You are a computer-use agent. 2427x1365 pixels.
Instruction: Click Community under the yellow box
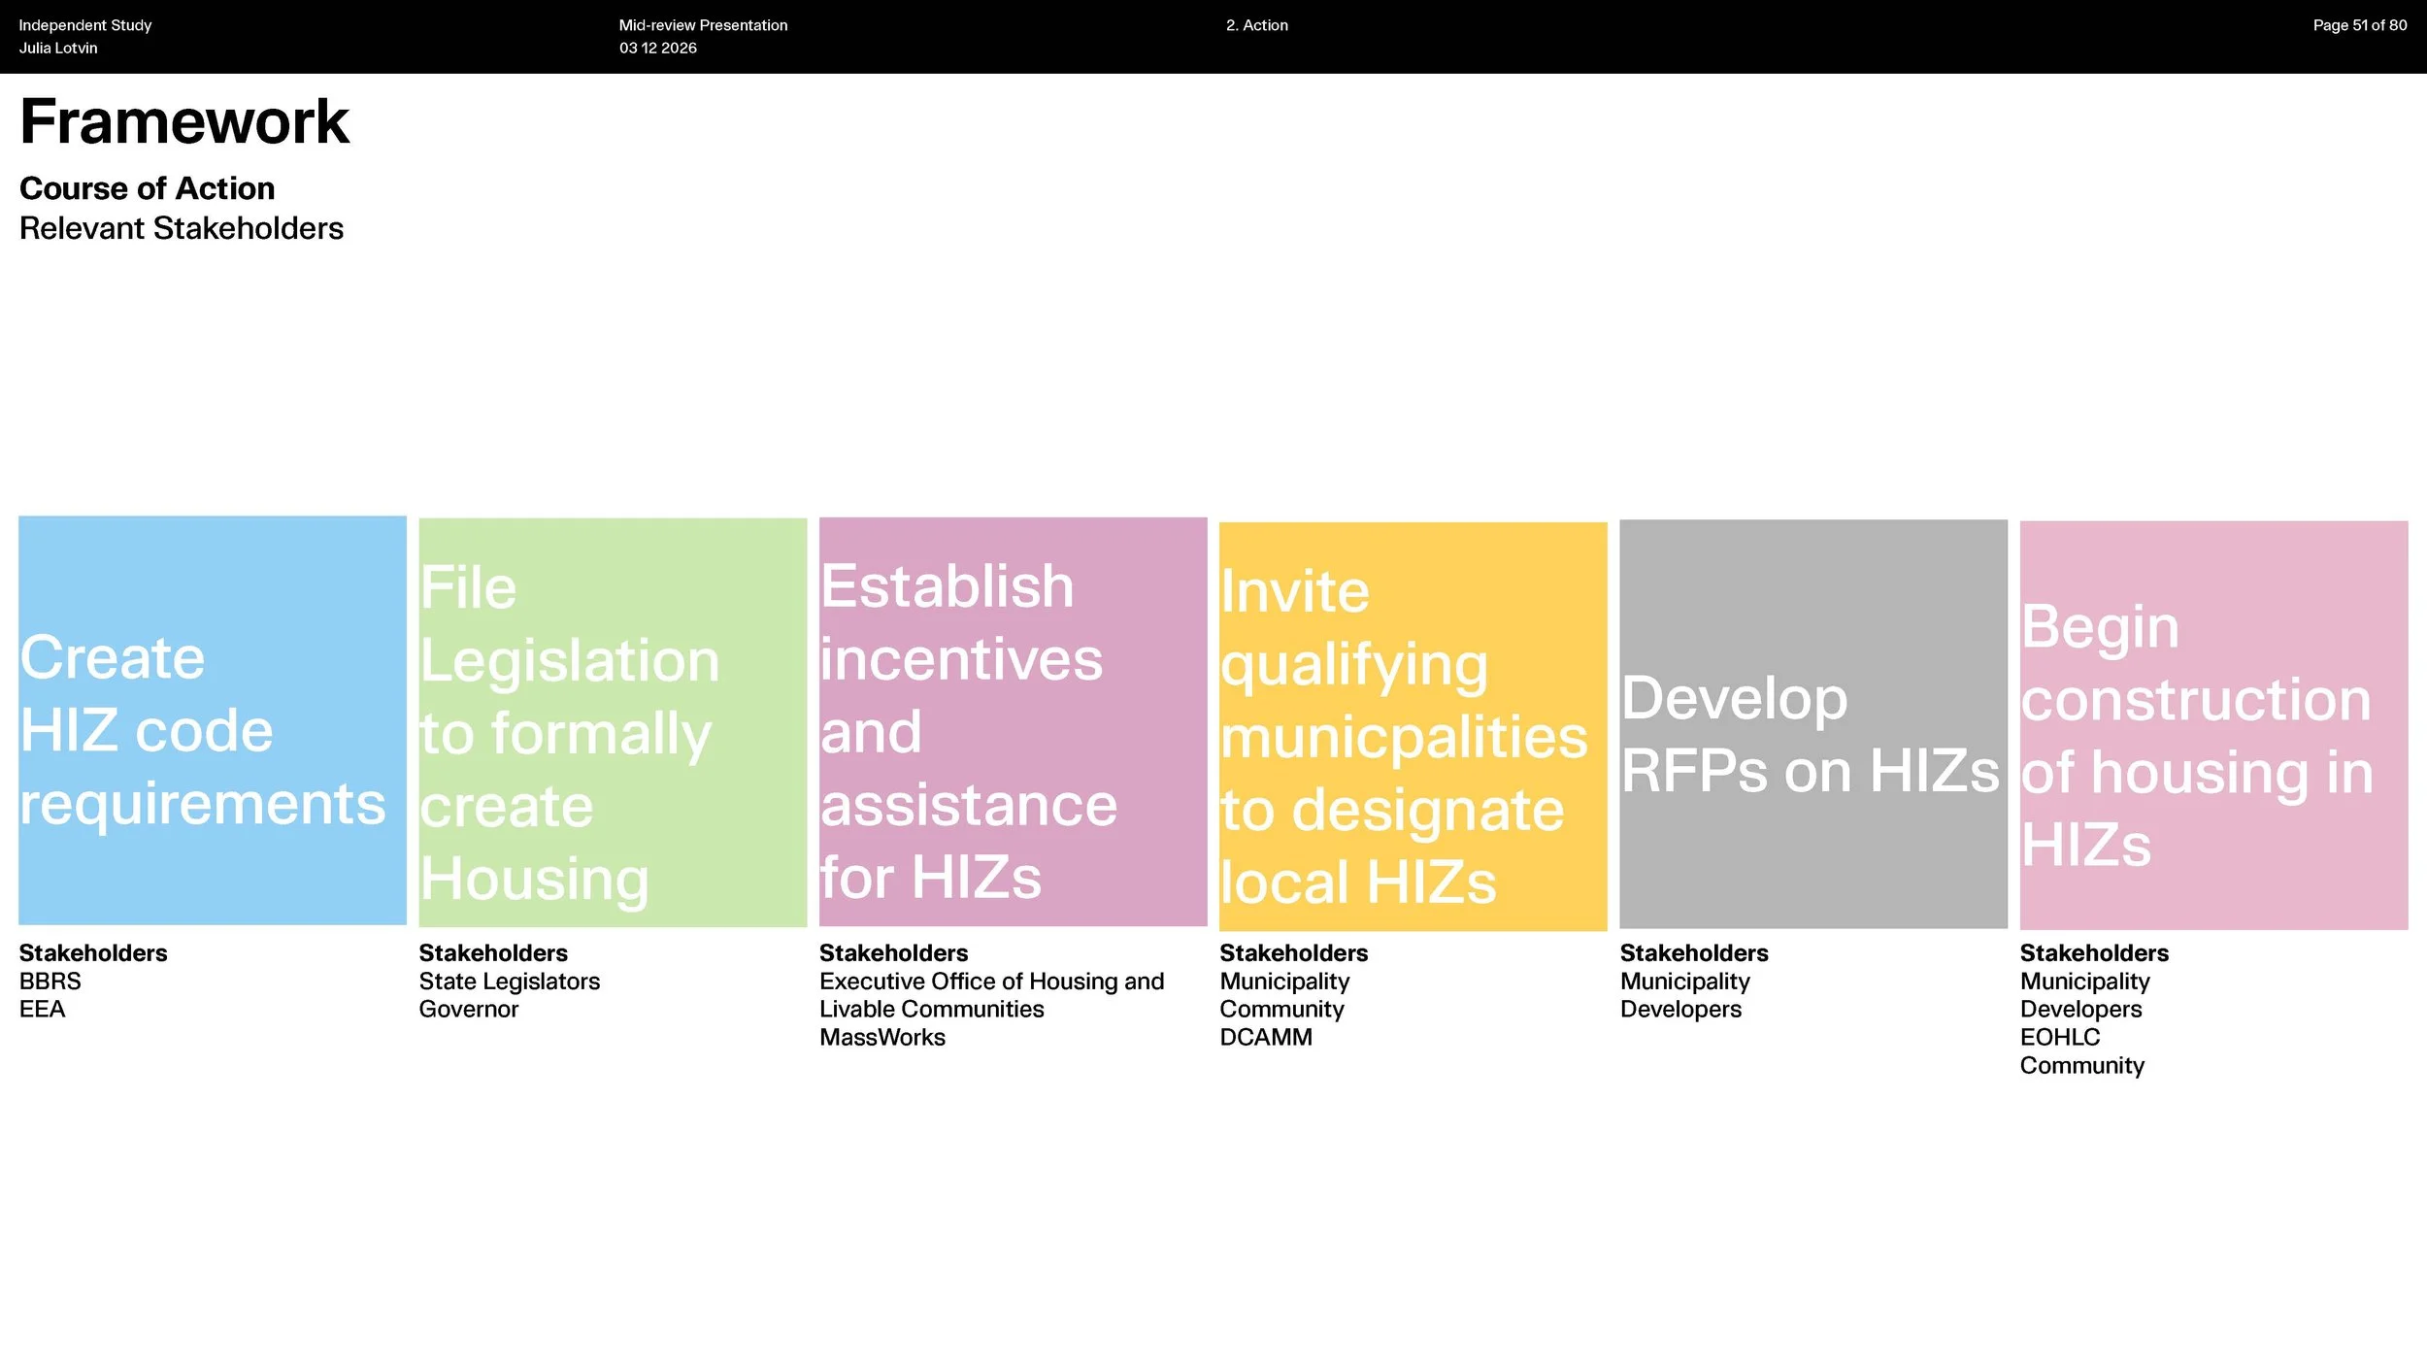1282,1009
